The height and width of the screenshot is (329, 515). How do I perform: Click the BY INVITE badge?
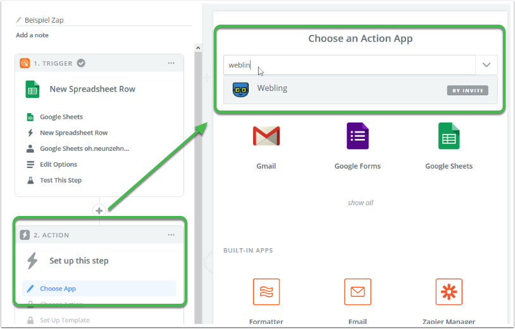coord(468,90)
